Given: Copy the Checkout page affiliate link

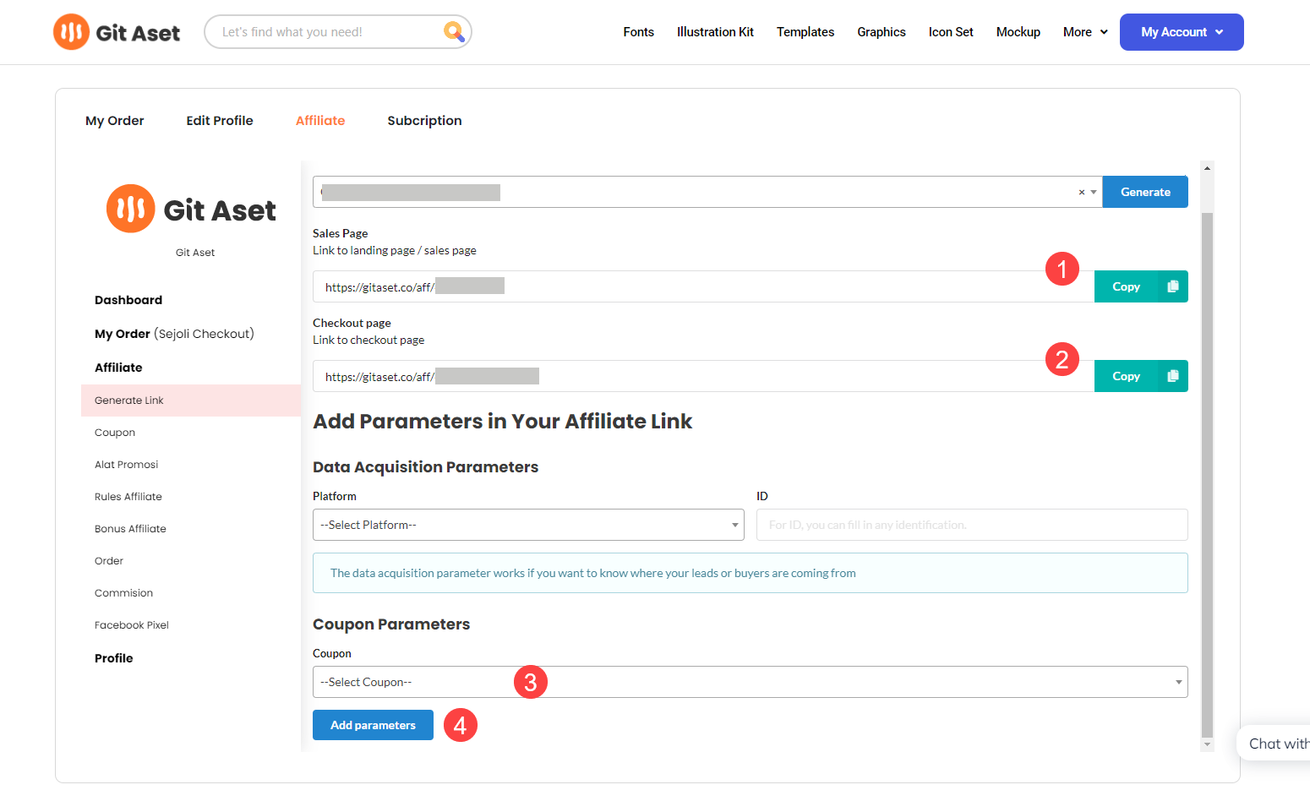Looking at the screenshot, I should [x=1127, y=376].
